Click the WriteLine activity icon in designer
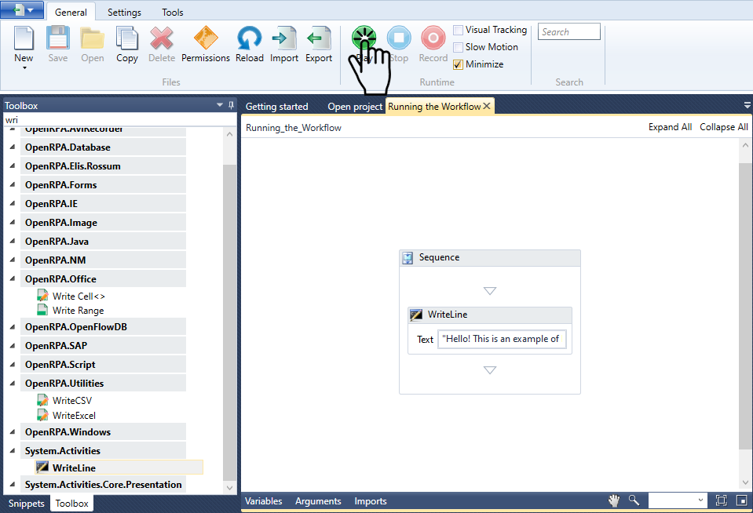The width and height of the screenshot is (753, 513). [416, 315]
